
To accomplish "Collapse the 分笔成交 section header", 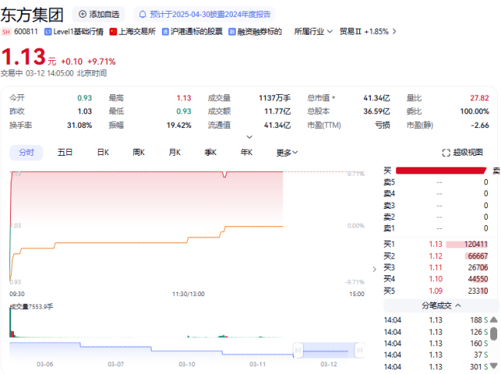I will (441, 305).
